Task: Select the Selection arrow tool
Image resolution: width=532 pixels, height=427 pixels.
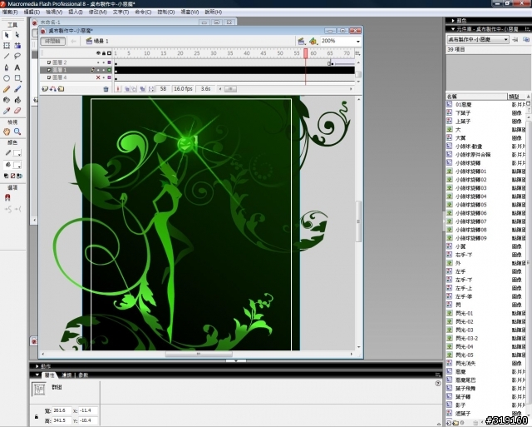Action: tap(7, 35)
